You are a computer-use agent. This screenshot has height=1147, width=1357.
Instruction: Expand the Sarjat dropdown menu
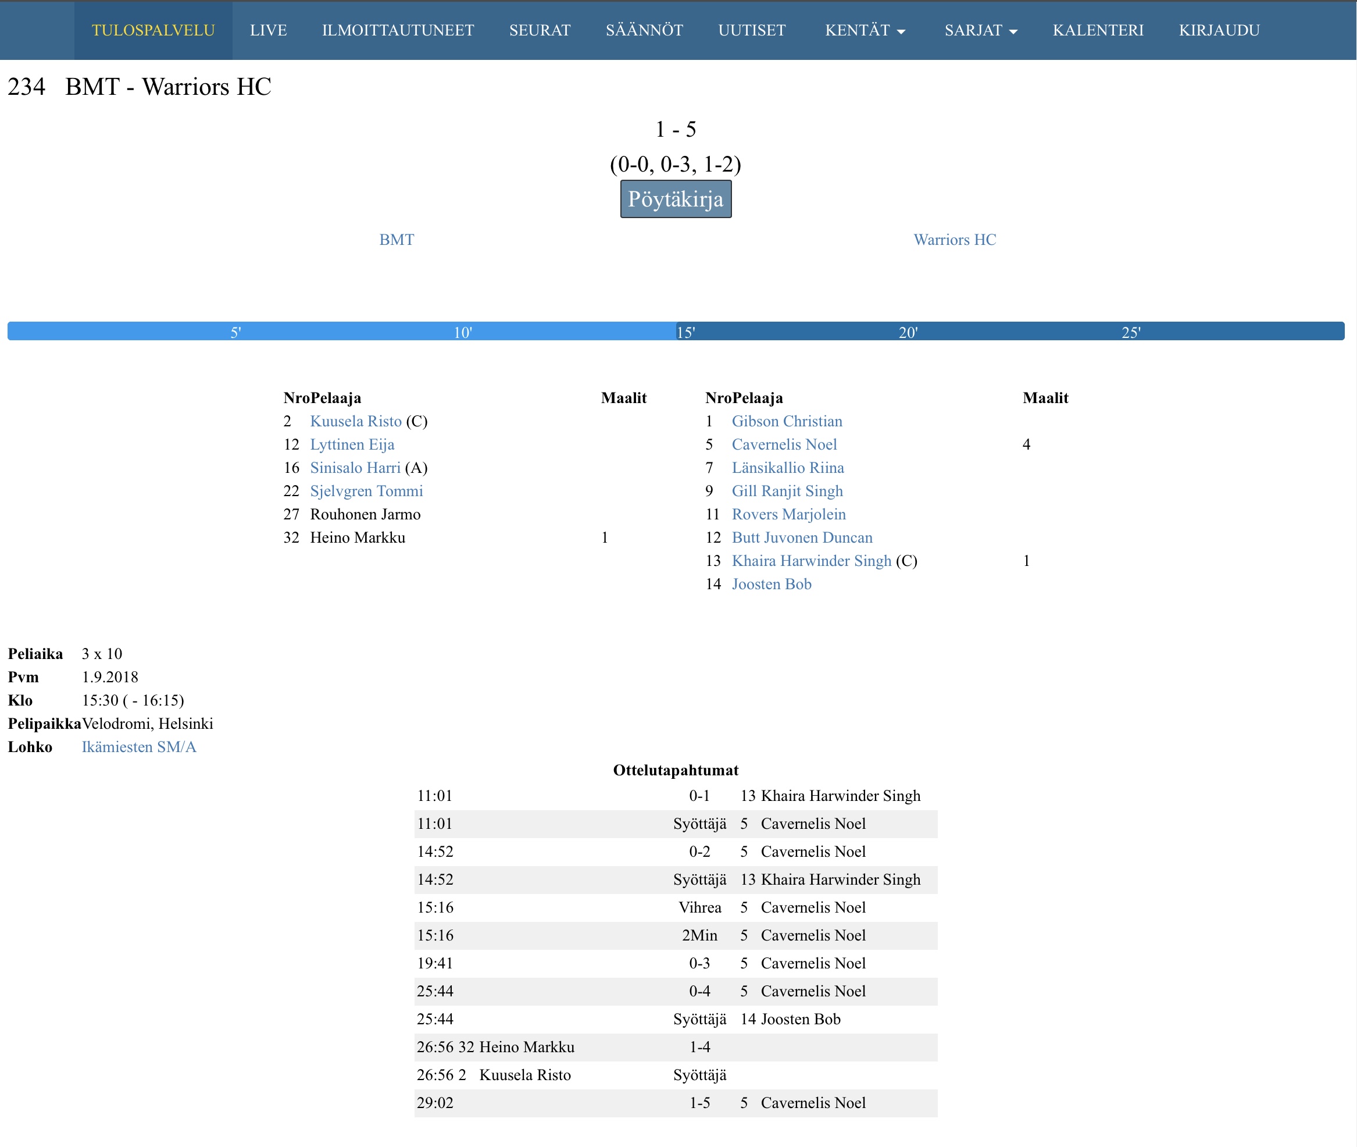(980, 31)
